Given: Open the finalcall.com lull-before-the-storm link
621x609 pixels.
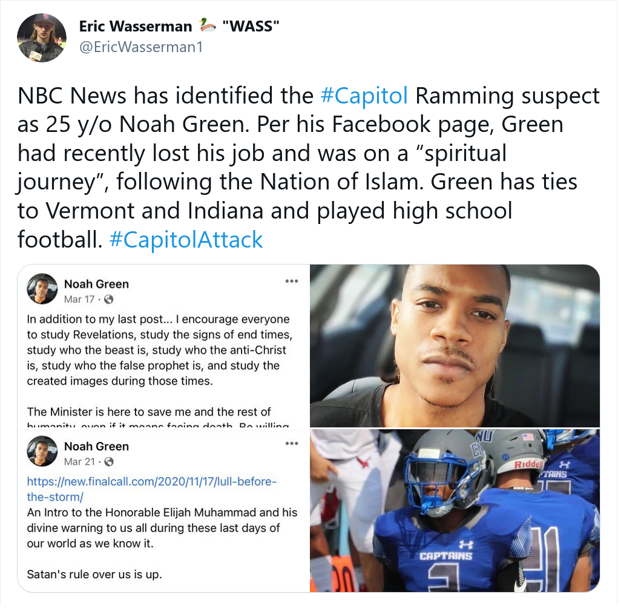Looking at the screenshot, I should 152,489.
